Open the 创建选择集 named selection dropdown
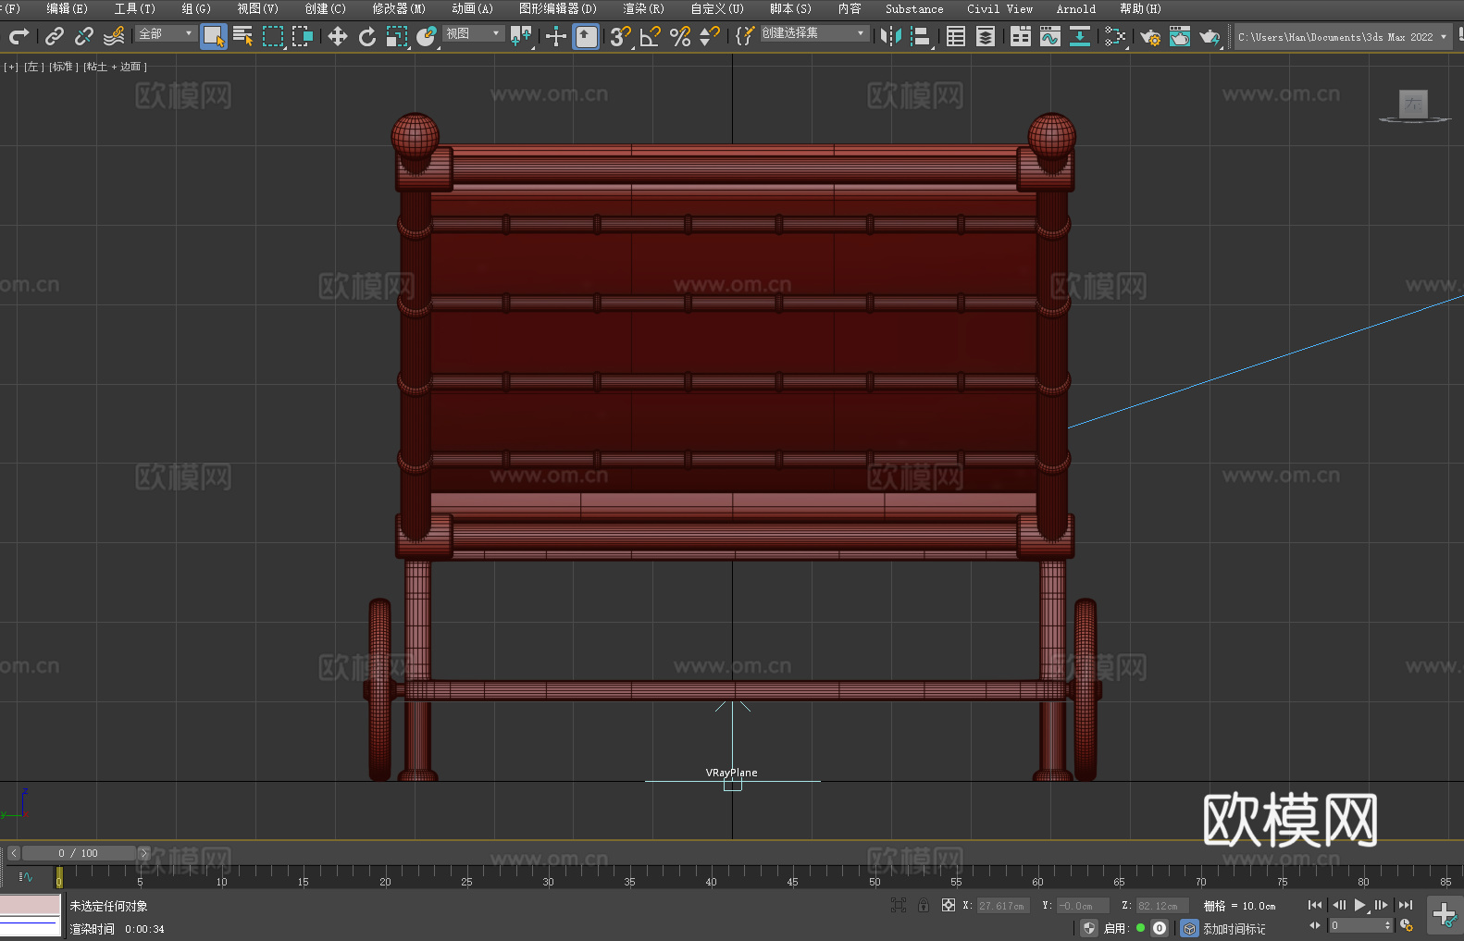1464x941 pixels. click(x=814, y=33)
